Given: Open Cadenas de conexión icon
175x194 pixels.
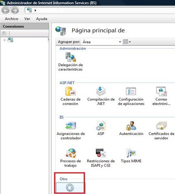Looking at the screenshot, I should [x=70, y=96].
